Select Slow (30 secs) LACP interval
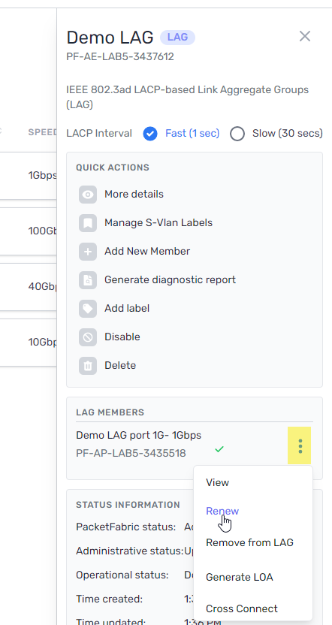 (x=237, y=134)
